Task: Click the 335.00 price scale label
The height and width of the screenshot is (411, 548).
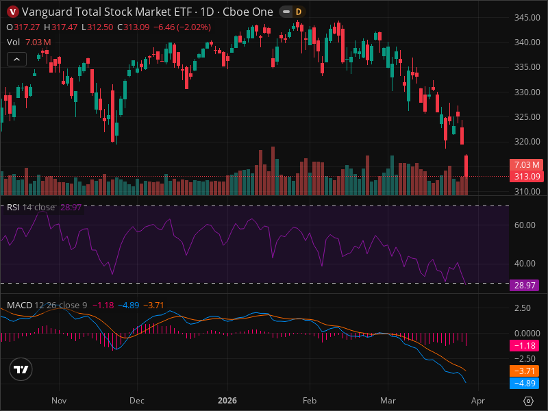Action: click(x=527, y=66)
